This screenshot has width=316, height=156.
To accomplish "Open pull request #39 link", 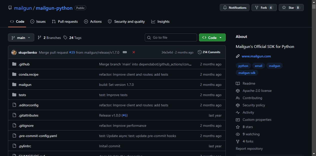I will click(x=72, y=52).
